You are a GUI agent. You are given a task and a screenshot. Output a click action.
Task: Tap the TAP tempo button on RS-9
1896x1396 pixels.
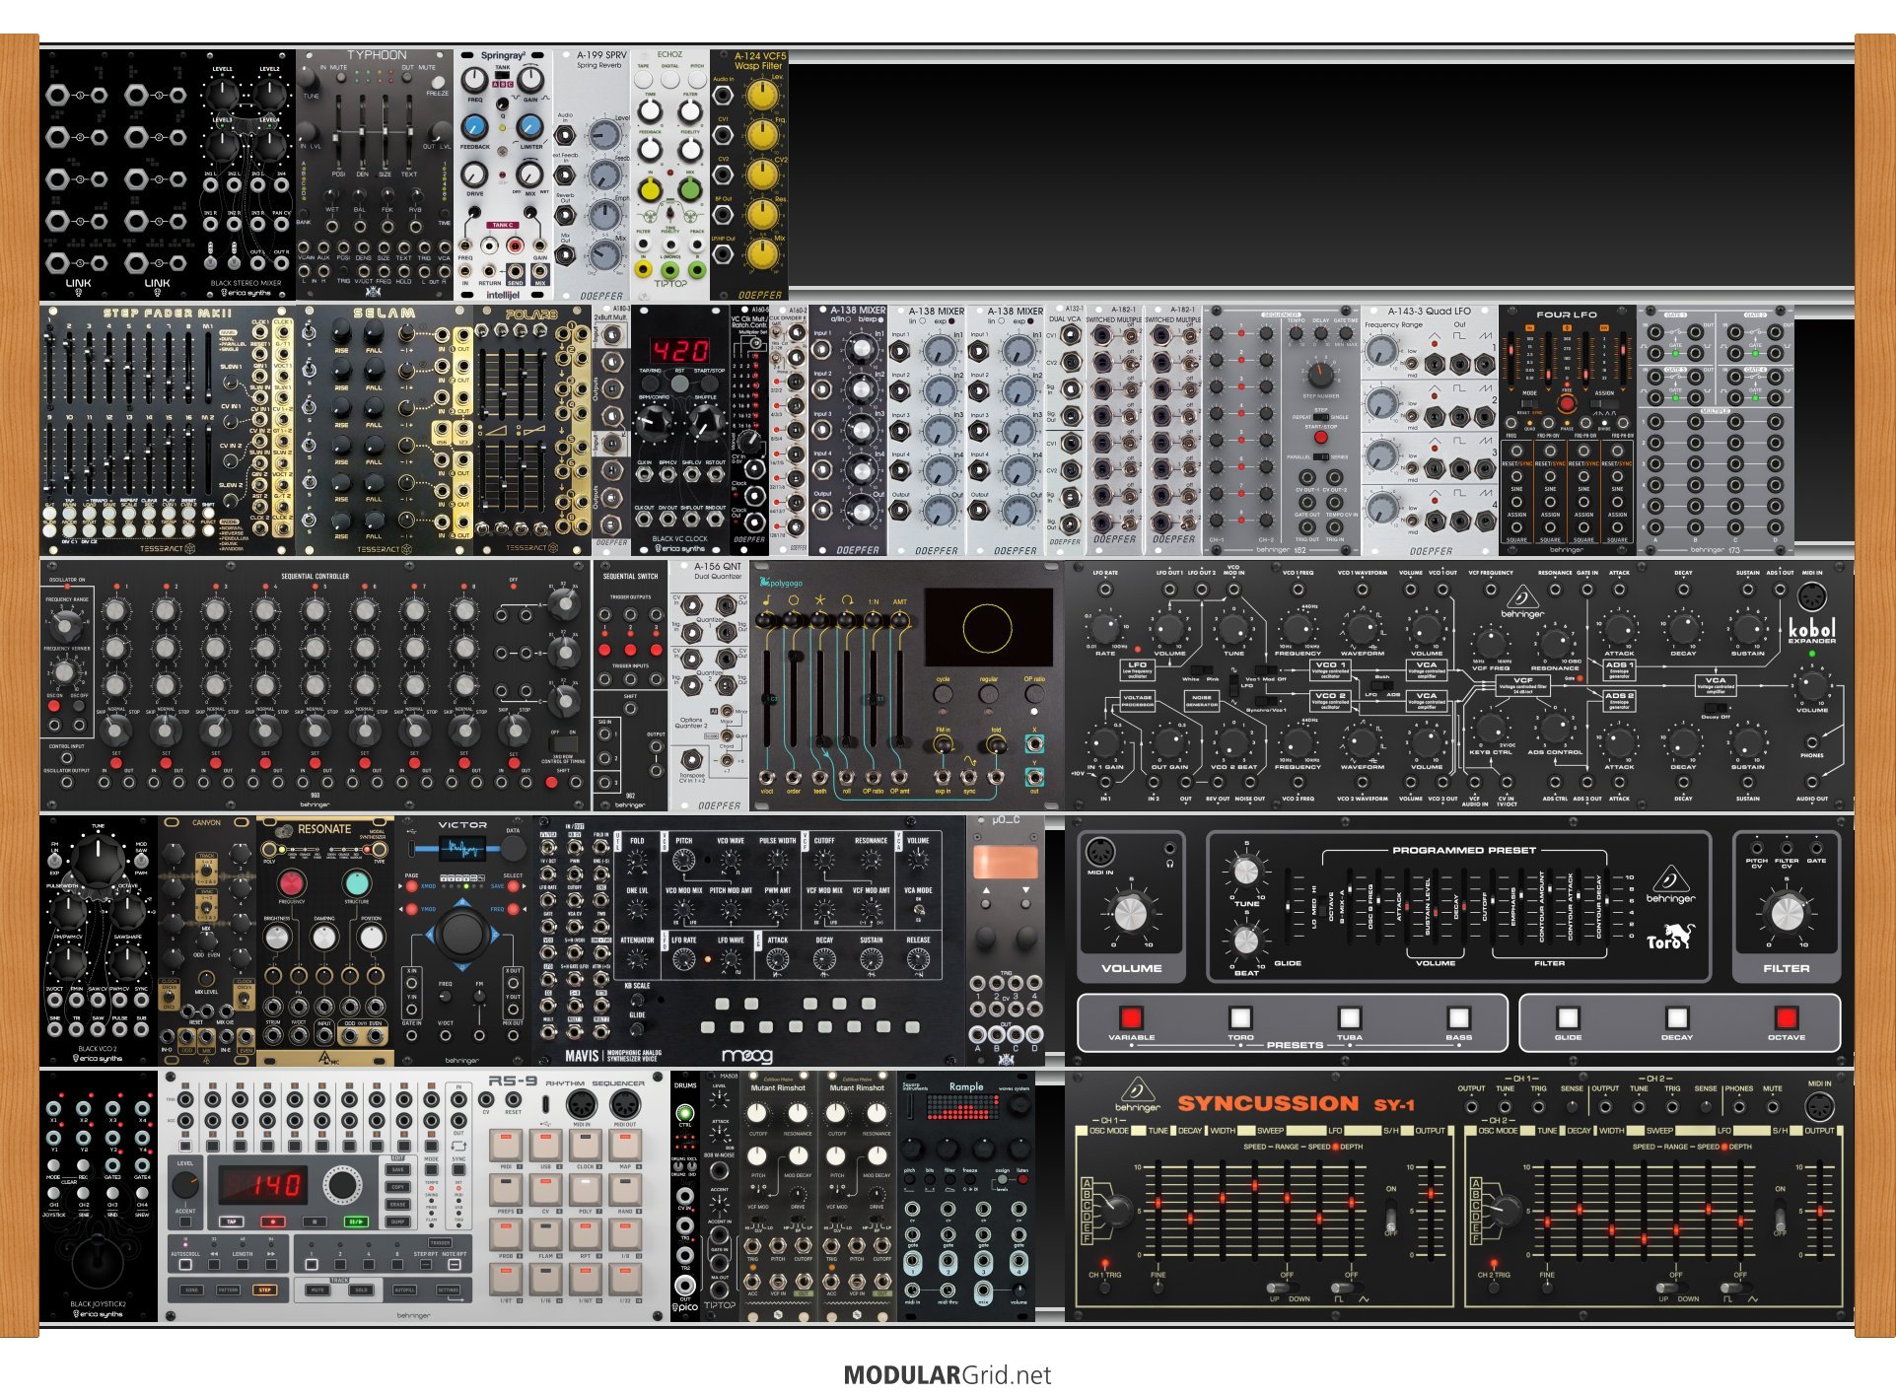(232, 1221)
